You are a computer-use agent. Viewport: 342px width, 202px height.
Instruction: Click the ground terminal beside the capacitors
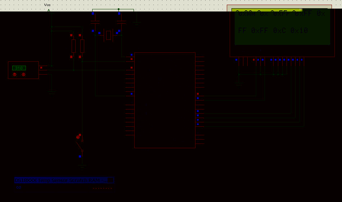click(137, 23)
